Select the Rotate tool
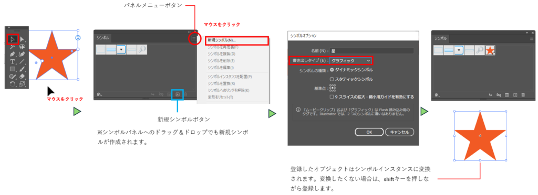Screen dimensions: 538x195 (x=13, y=84)
